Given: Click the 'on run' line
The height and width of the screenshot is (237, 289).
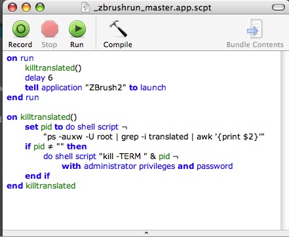Looking at the screenshot, I should point(20,58).
